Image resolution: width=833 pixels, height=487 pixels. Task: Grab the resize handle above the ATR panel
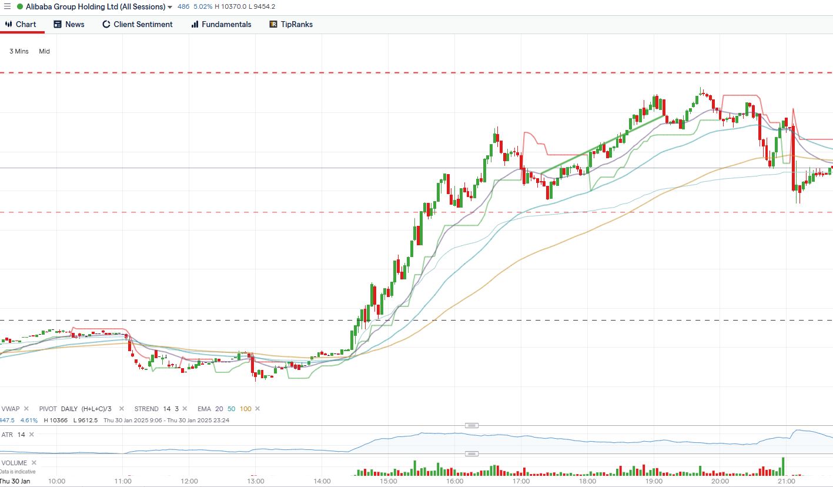(x=471, y=425)
